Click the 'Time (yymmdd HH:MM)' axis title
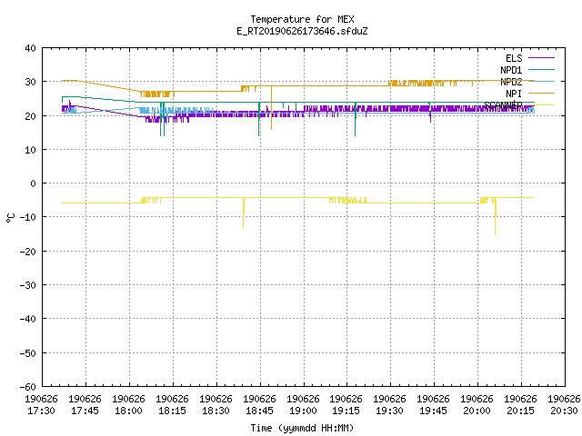The height and width of the screenshot is (436, 582). coord(302,428)
